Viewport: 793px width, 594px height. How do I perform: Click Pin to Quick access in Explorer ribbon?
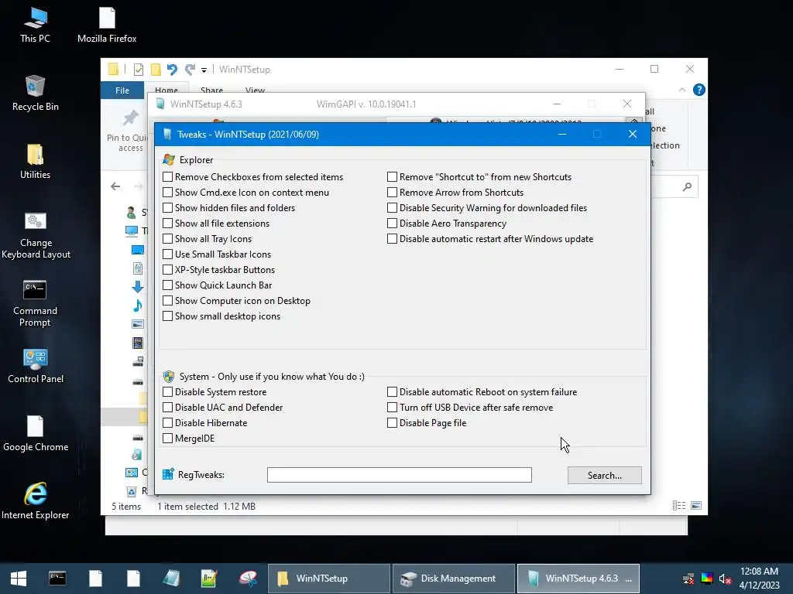coord(129,132)
